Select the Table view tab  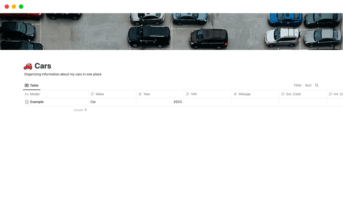[x=32, y=85]
